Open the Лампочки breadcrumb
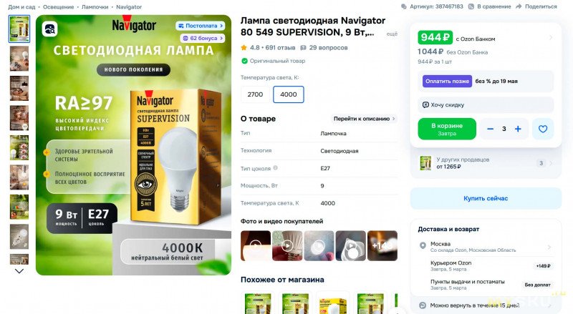Screen dimensions: 573x314 (x=95, y=7)
